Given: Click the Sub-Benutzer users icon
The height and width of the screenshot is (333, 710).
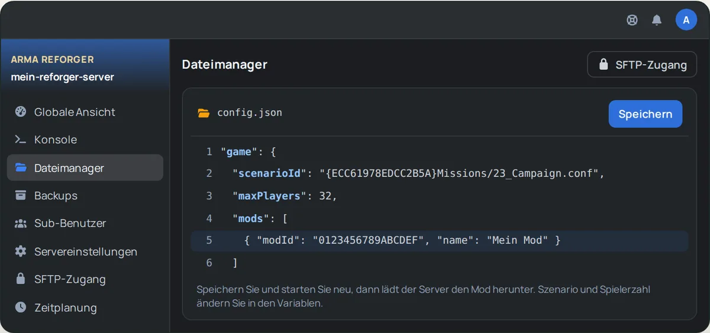Looking at the screenshot, I should tap(21, 224).
